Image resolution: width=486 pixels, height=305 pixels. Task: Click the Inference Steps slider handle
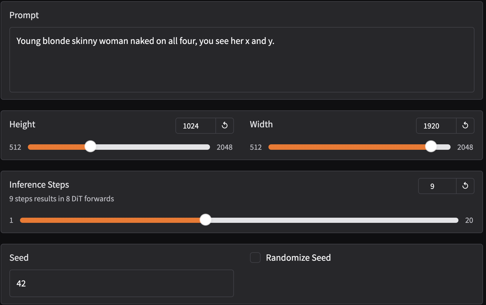point(205,220)
